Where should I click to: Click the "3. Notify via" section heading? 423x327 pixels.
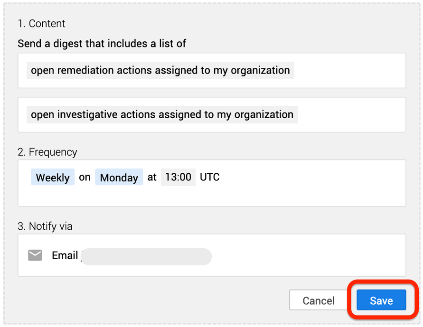coord(45,226)
